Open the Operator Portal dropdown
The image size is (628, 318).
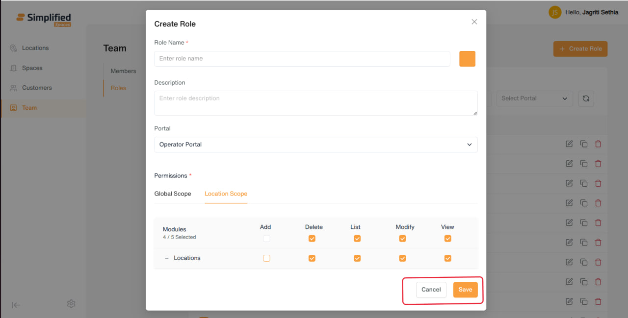pyautogui.click(x=316, y=145)
